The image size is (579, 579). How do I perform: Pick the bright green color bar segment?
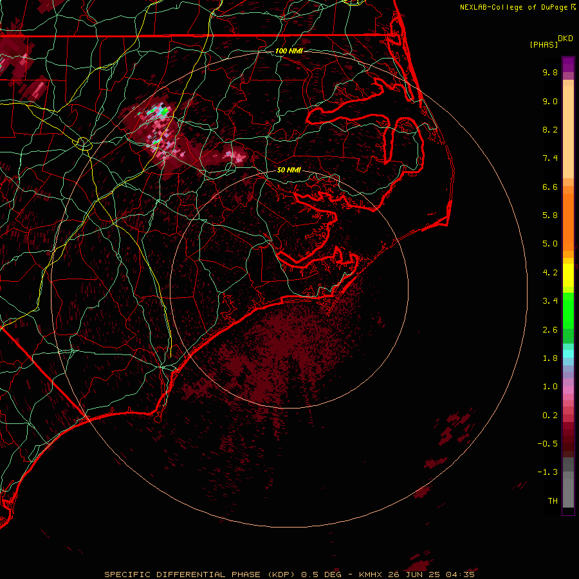568,310
